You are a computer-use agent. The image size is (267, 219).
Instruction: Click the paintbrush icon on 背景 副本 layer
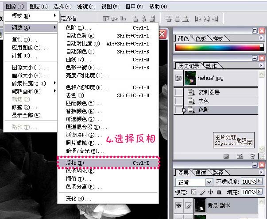(x=188, y=206)
